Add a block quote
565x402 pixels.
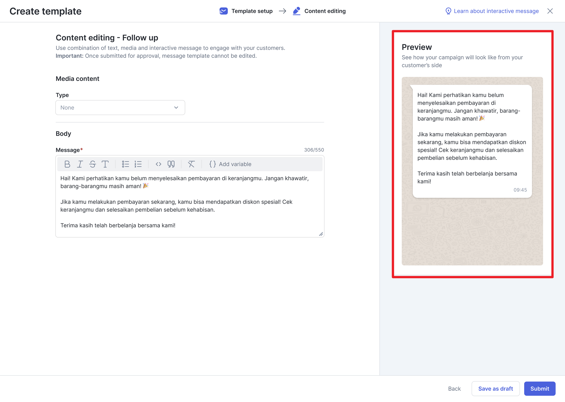coord(171,164)
